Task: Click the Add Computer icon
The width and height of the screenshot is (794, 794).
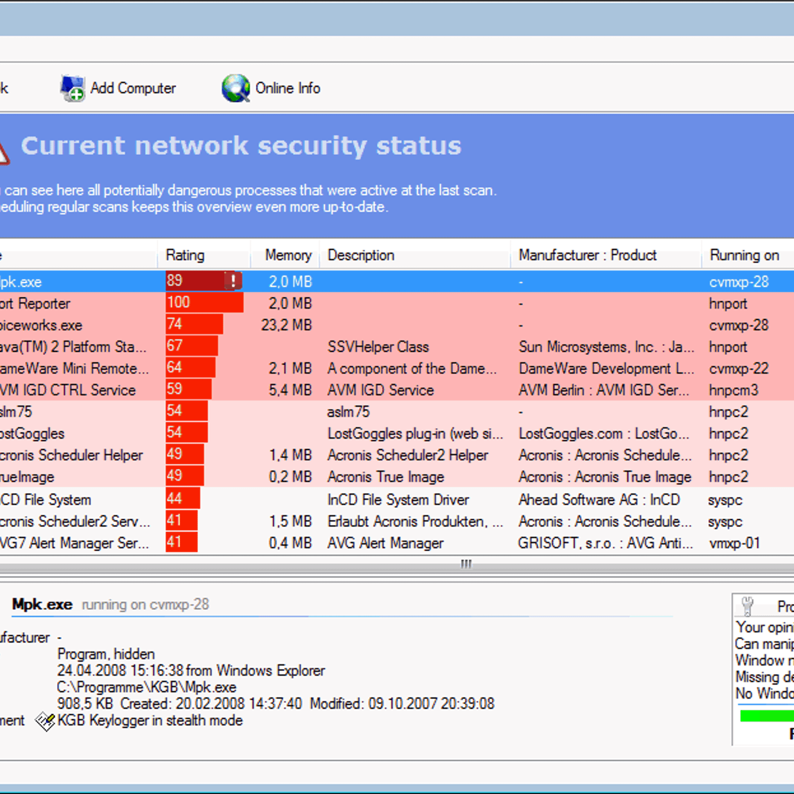Action: pyautogui.click(x=72, y=88)
